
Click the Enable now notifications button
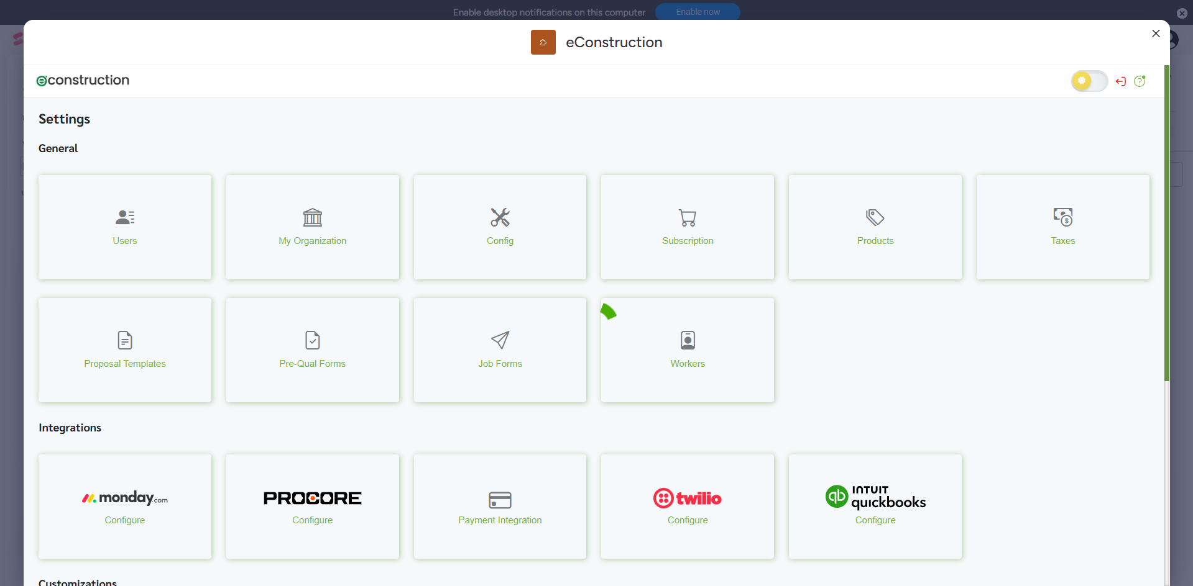click(698, 12)
